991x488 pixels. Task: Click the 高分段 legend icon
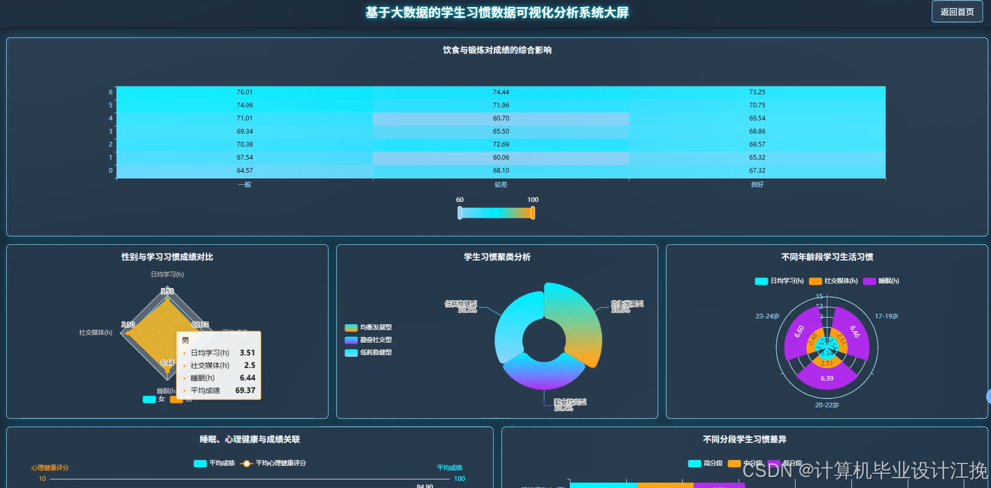click(x=695, y=463)
